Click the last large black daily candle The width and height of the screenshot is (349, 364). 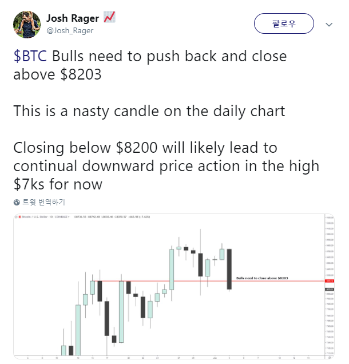pos(229,270)
